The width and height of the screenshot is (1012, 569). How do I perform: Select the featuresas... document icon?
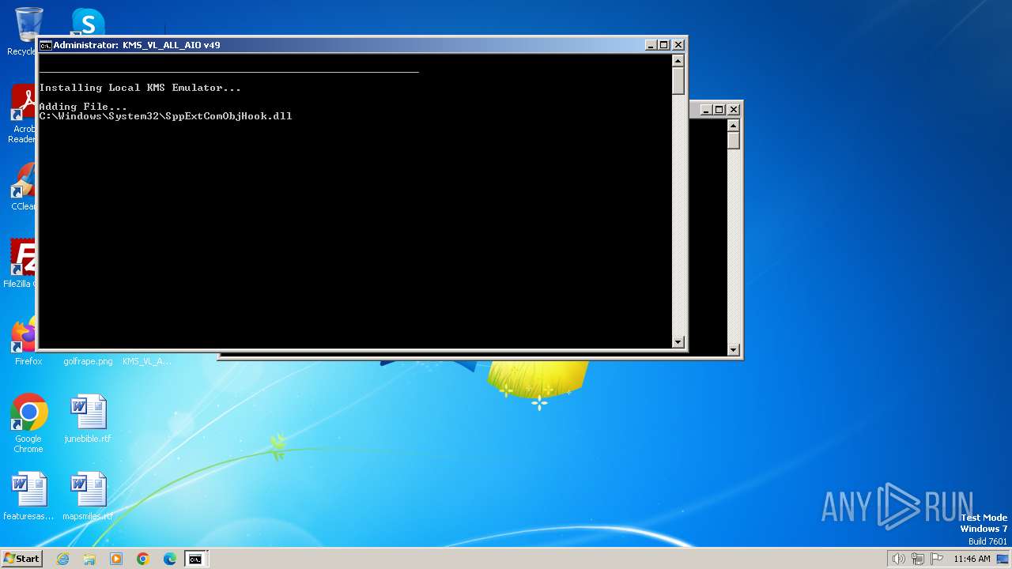point(28,496)
